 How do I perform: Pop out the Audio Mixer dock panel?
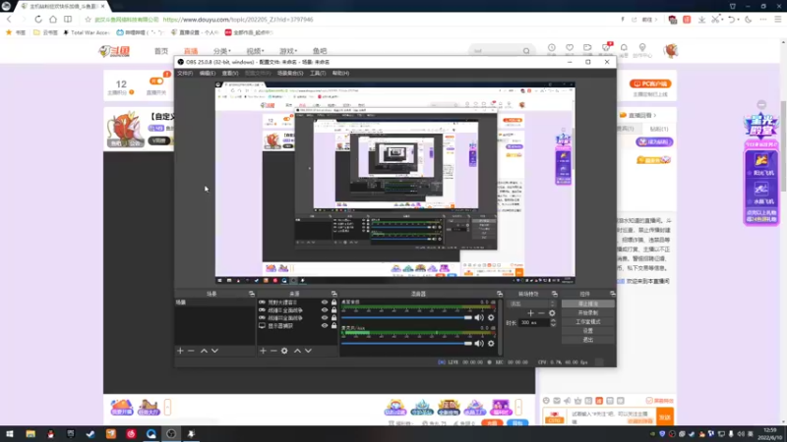coord(500,294)
